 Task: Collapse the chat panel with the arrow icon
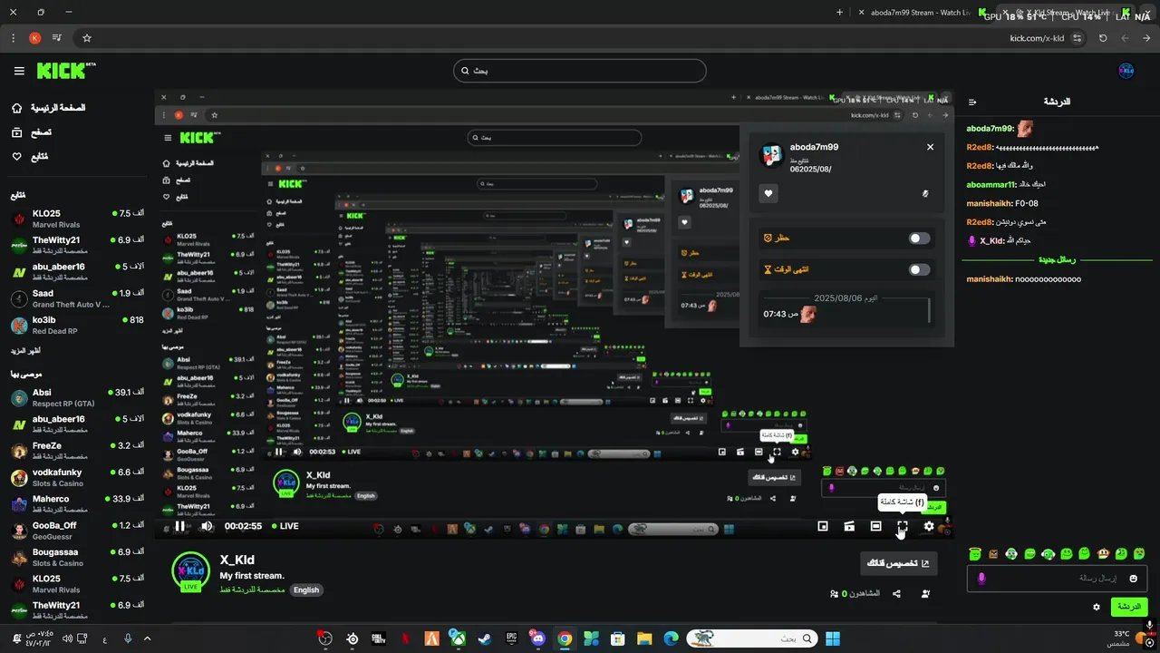click(x=972, y=102)
